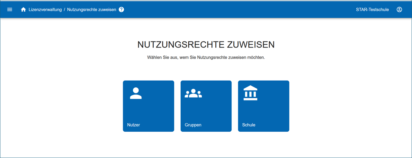The height and width of the screenshot is (158, 412).
Task: Click the 'Wählen Sie aus' instruction text
Action: pos(206,57)
